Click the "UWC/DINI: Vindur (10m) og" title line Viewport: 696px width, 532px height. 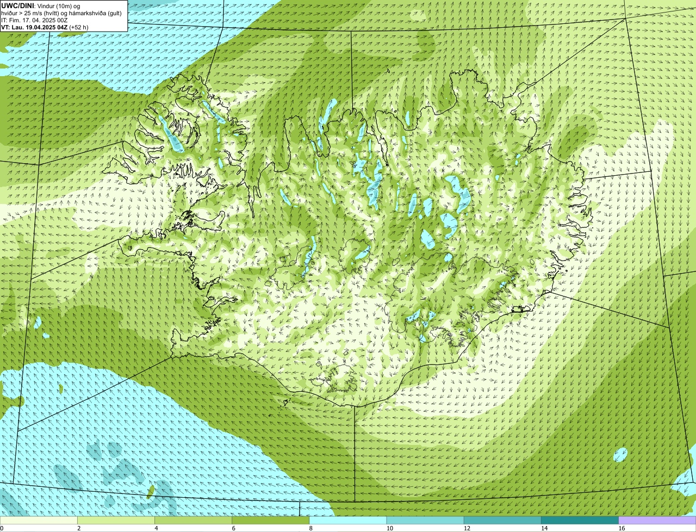click(41, 5)
